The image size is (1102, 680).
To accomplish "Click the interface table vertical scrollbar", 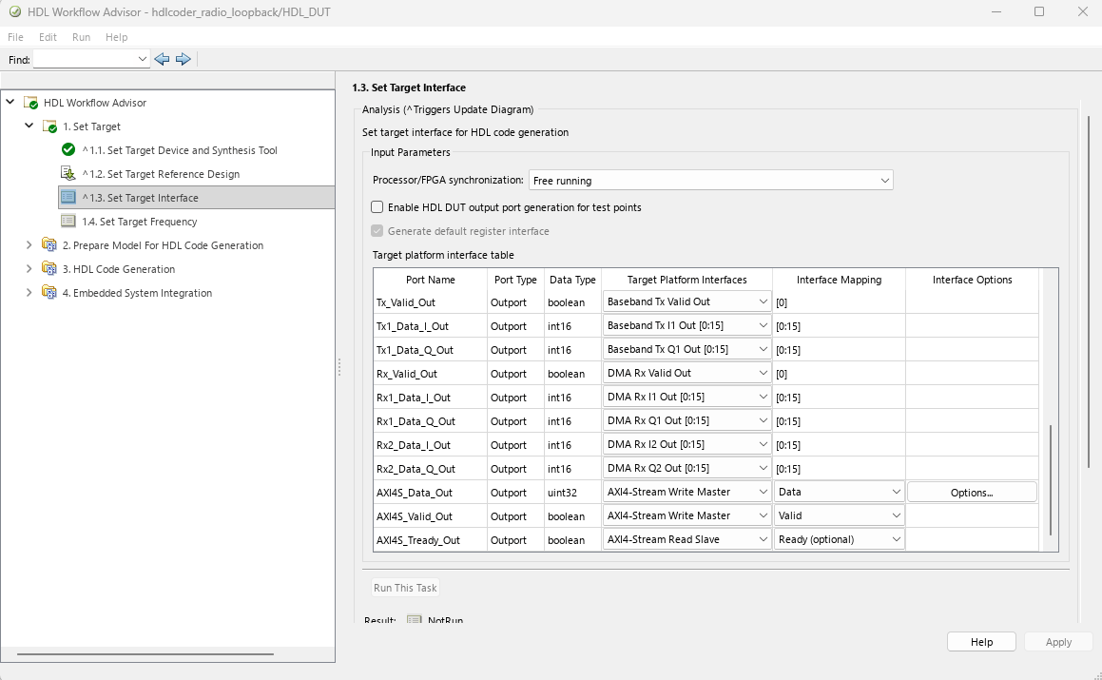I will pos(1051,479).
